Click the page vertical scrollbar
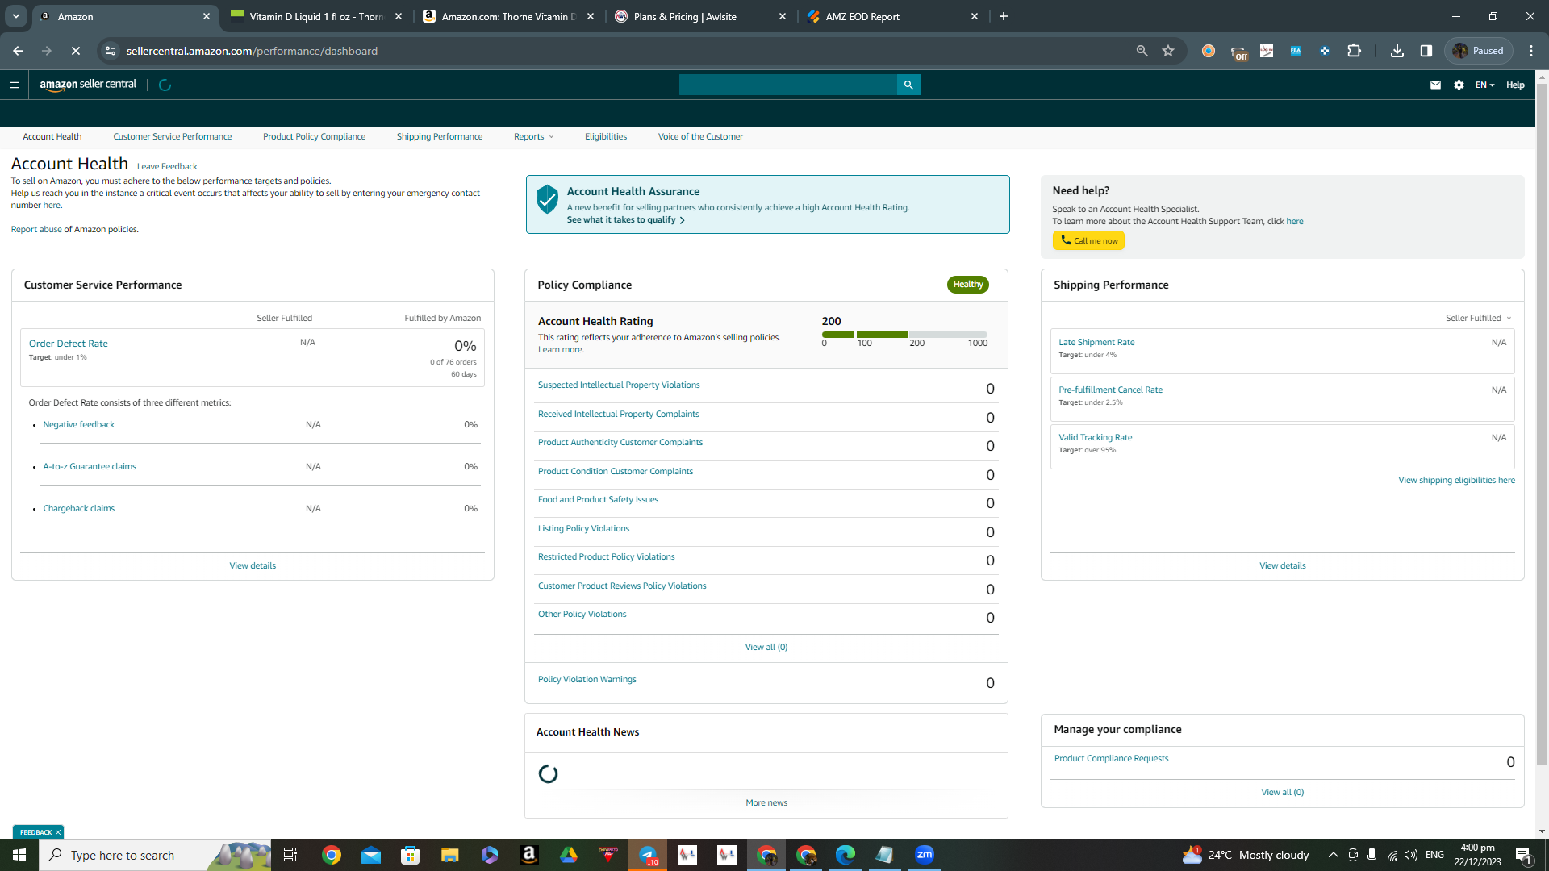The image size is (1549, 871). pos(1542,423)
